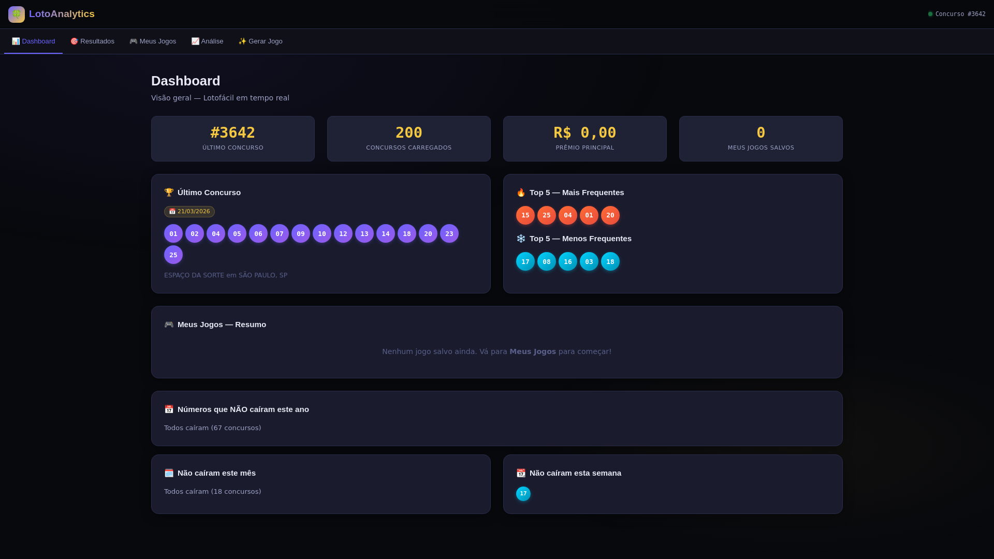Switch to the Gerar Jogo tab
The width and height of the screenshot is (994, 559).
click(x=260, y=41)
